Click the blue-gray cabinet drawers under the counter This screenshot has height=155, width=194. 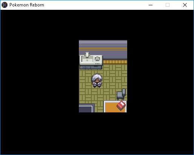coord(91,68)
